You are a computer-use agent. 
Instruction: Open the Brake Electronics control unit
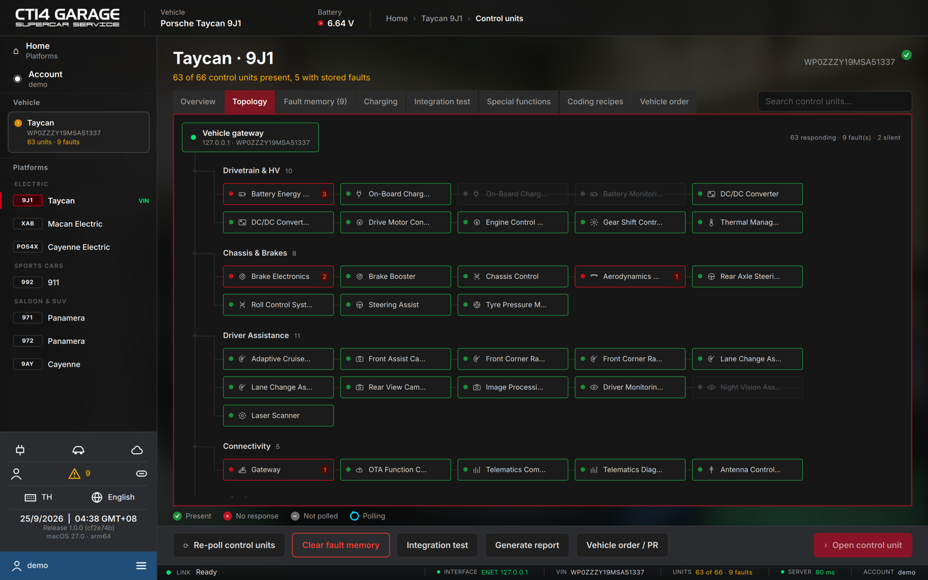point(278,277)
